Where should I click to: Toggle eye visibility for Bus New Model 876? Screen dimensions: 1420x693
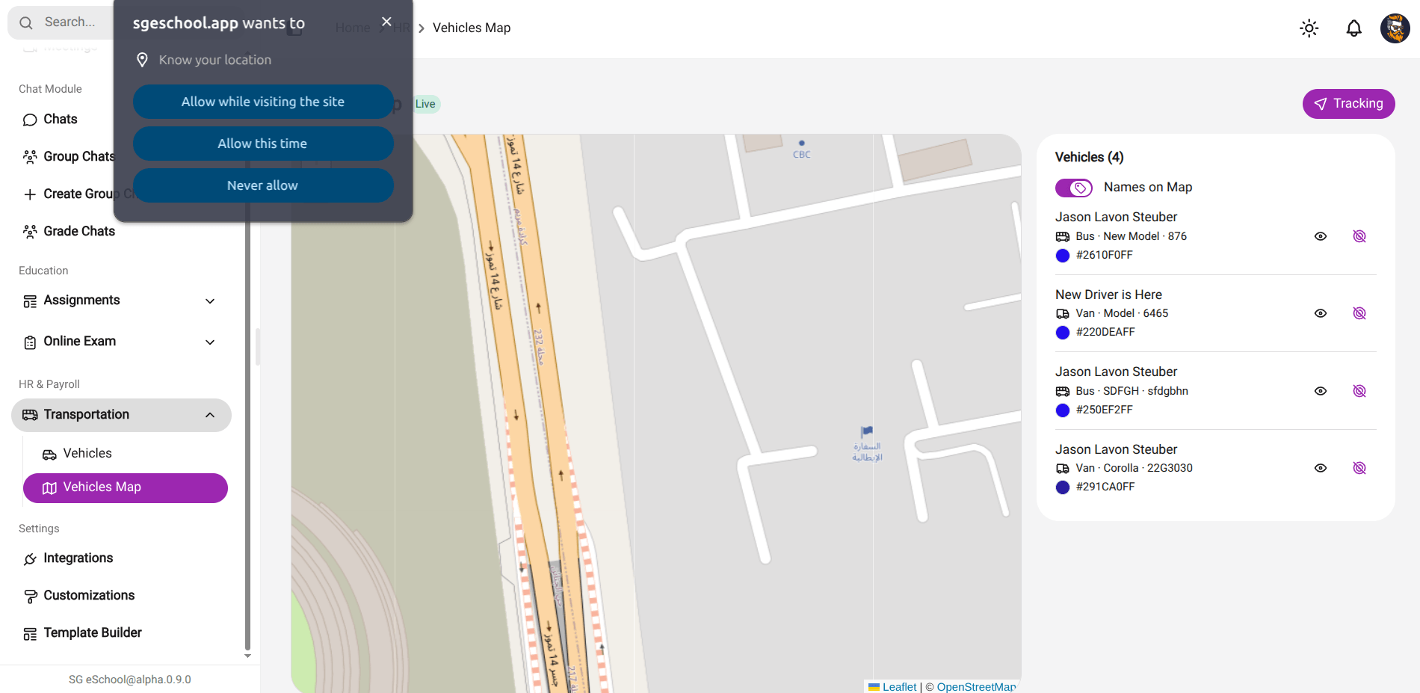pyautogui.click(x=1321, y=236)
